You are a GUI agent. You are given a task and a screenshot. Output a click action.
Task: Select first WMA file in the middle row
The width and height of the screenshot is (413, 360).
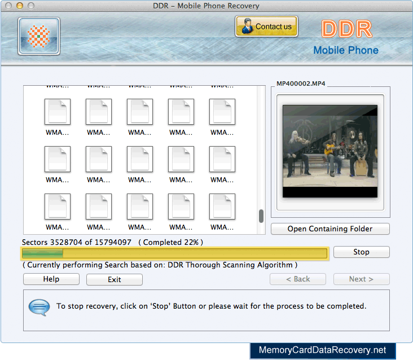[x=58, y=164]
